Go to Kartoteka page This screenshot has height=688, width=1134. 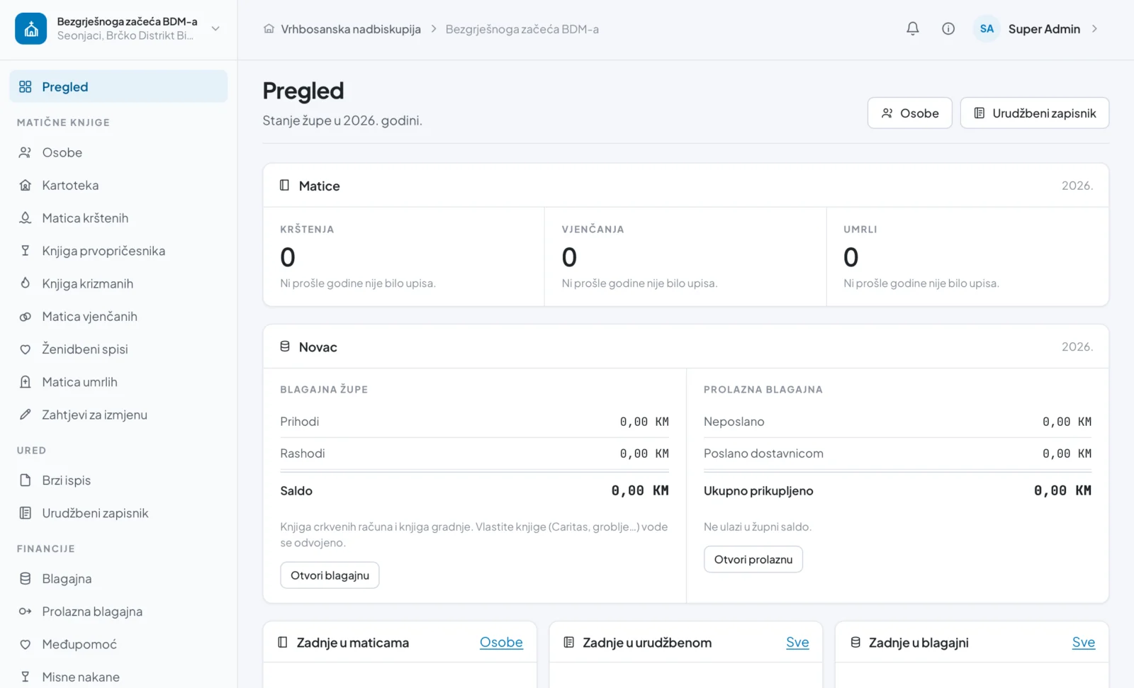pos(118,185)
